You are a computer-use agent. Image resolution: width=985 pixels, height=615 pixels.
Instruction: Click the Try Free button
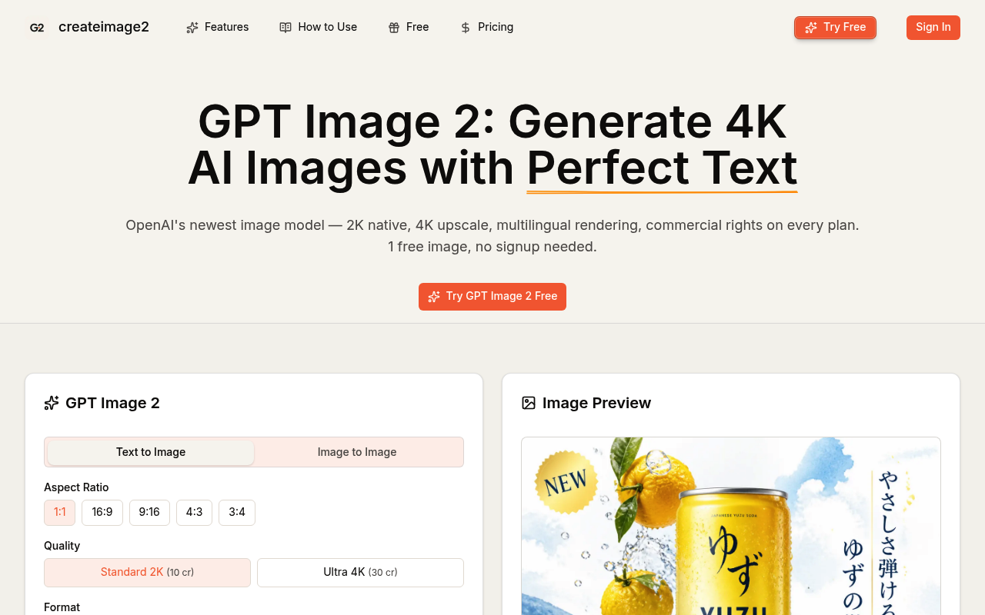(x=835, y=28)
